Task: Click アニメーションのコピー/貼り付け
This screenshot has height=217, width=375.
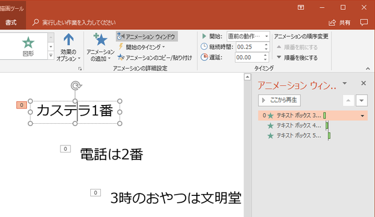Action: coord(155,57)
